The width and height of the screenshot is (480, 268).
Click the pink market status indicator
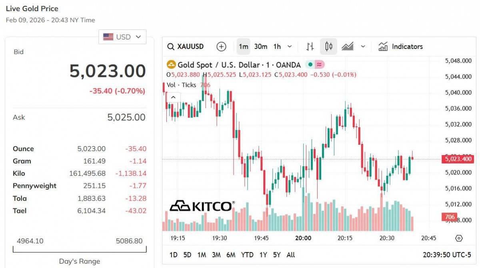pyautogui.click(x=319, y=65)
